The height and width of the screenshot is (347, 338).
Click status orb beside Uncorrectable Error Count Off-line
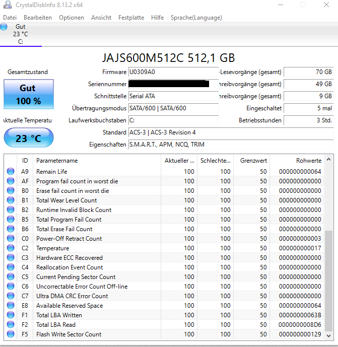click(x=11, y=287)
